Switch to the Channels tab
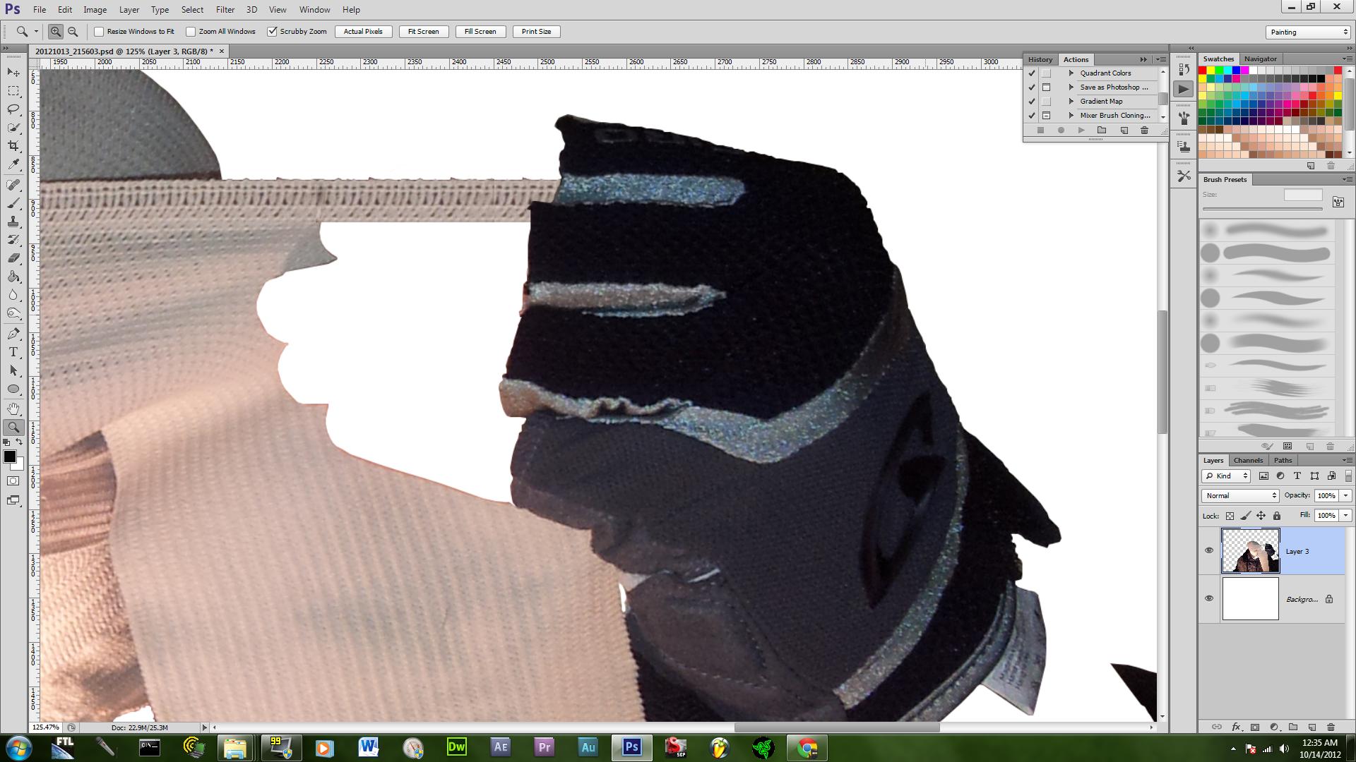This screenshot has width=1356, height=762. (1248, 460)
